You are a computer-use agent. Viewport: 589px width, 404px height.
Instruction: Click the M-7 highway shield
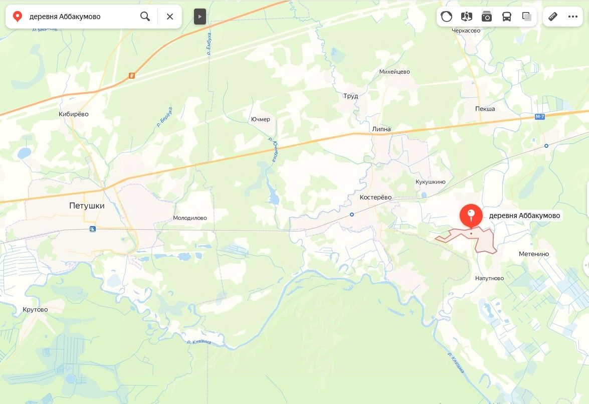click(540, 117)
